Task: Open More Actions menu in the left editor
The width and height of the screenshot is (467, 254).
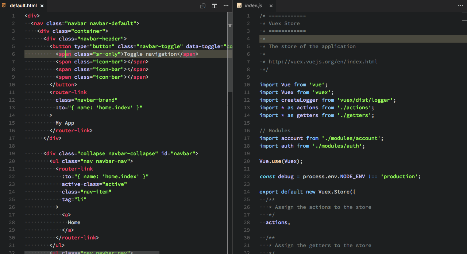Action: coord(226,6)
